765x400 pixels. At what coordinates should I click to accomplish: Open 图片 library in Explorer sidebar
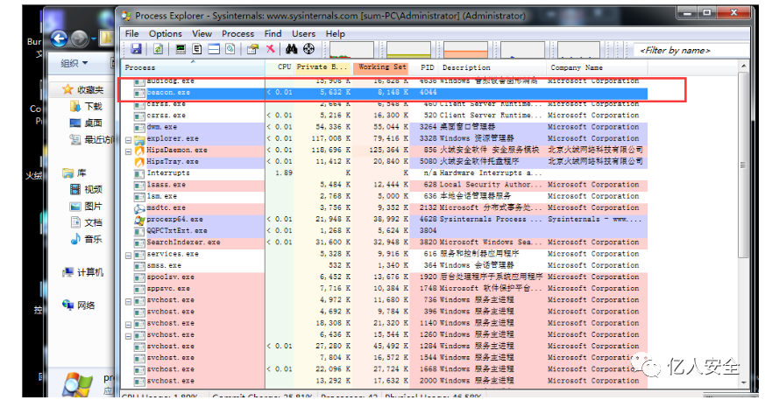click(x=87, y=206)
